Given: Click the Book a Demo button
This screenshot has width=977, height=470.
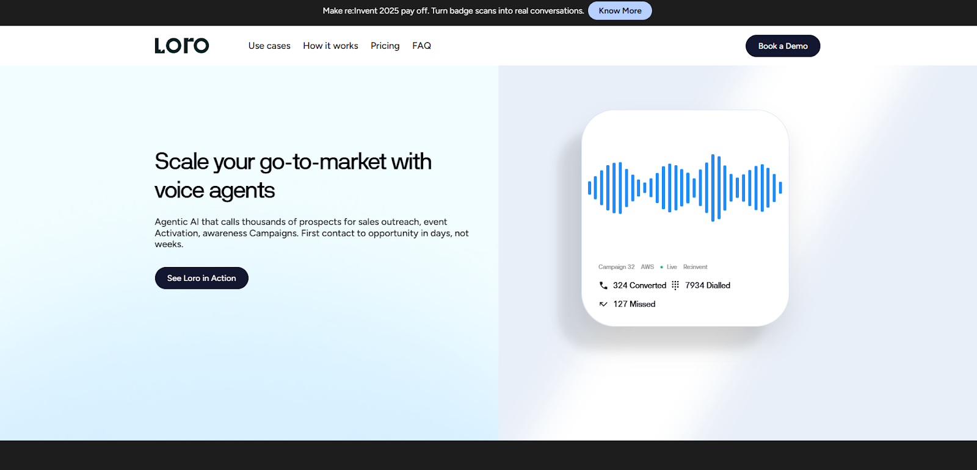Looking at the screenshot, I should pos(783,46).
